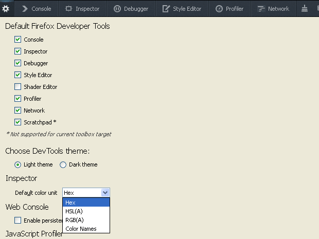Click the Default Firefox Developer Tools heading
319x239 pixels.
pos(58,26)
